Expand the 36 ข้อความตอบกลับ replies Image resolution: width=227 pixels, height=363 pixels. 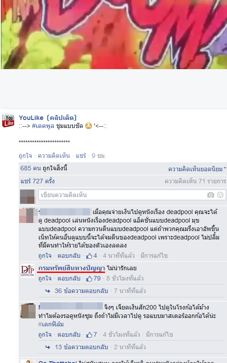(x=81, y=291)
